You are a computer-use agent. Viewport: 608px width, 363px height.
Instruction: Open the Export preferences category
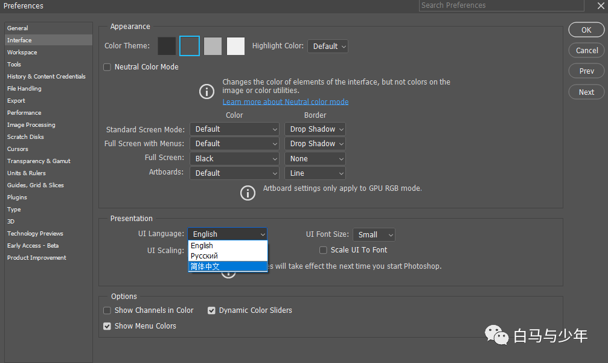(x=48, y=100)
